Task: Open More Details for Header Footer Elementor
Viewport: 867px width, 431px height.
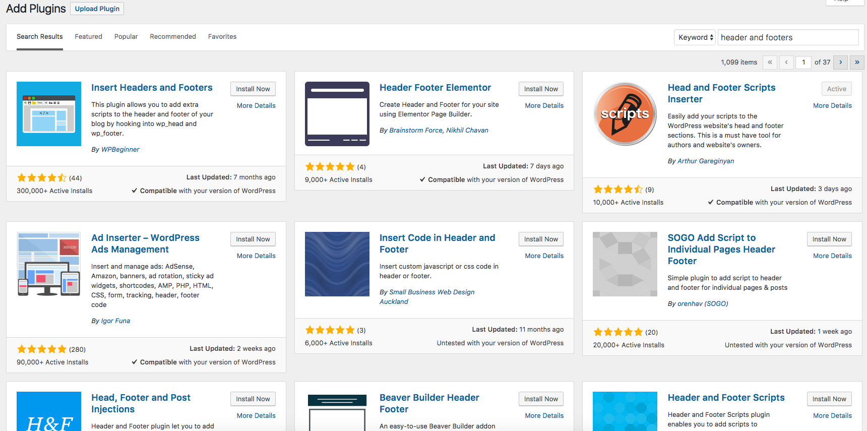Action: pyautogui.click(x=544, y=106)
